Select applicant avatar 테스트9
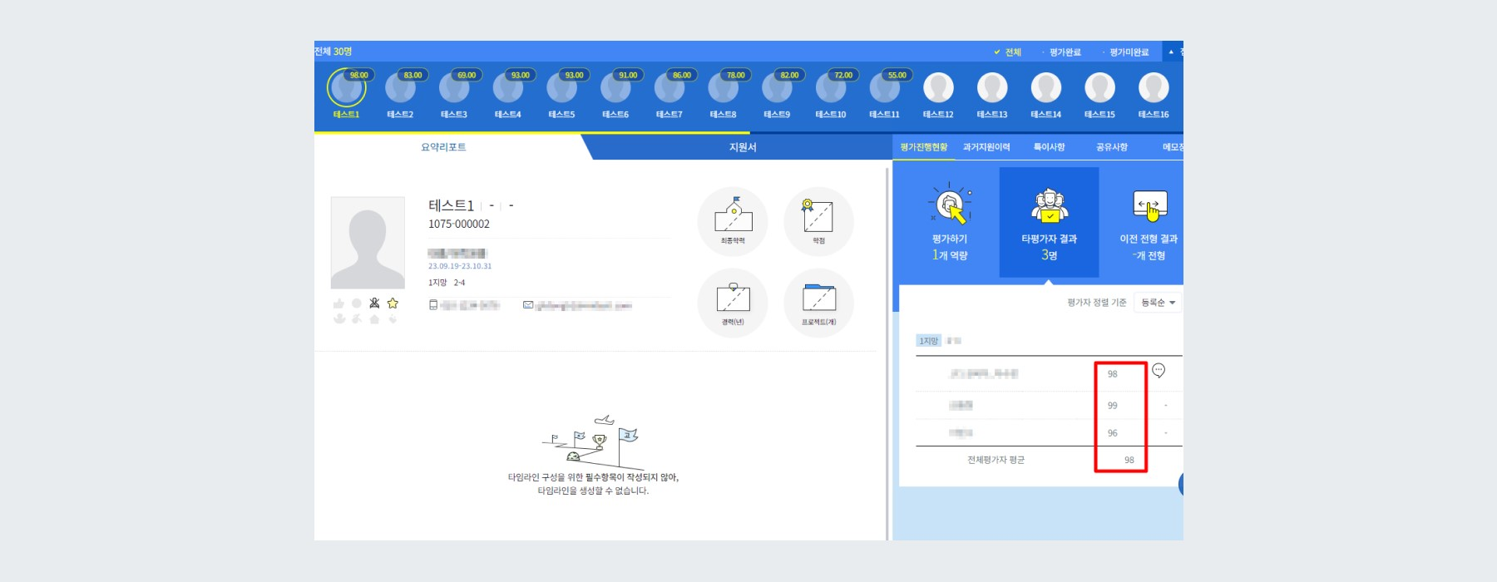This screenshot has height=582, width=1497. click(x=777, y=88)
